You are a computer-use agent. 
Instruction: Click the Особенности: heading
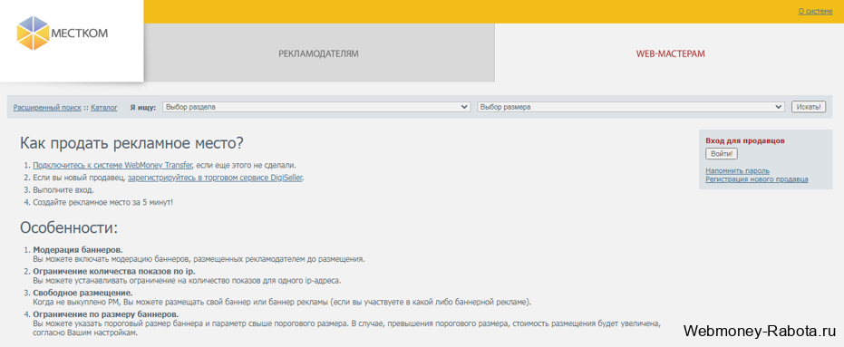[69, 227]
